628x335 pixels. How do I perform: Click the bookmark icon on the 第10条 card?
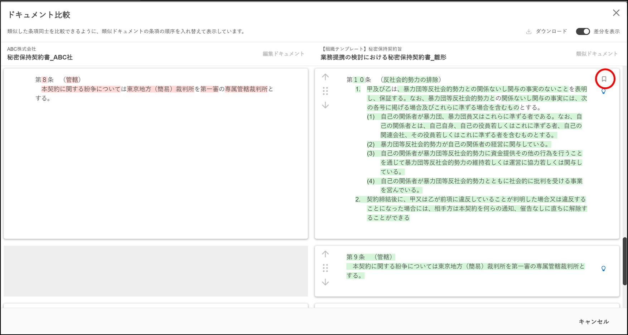pos(604,79)
